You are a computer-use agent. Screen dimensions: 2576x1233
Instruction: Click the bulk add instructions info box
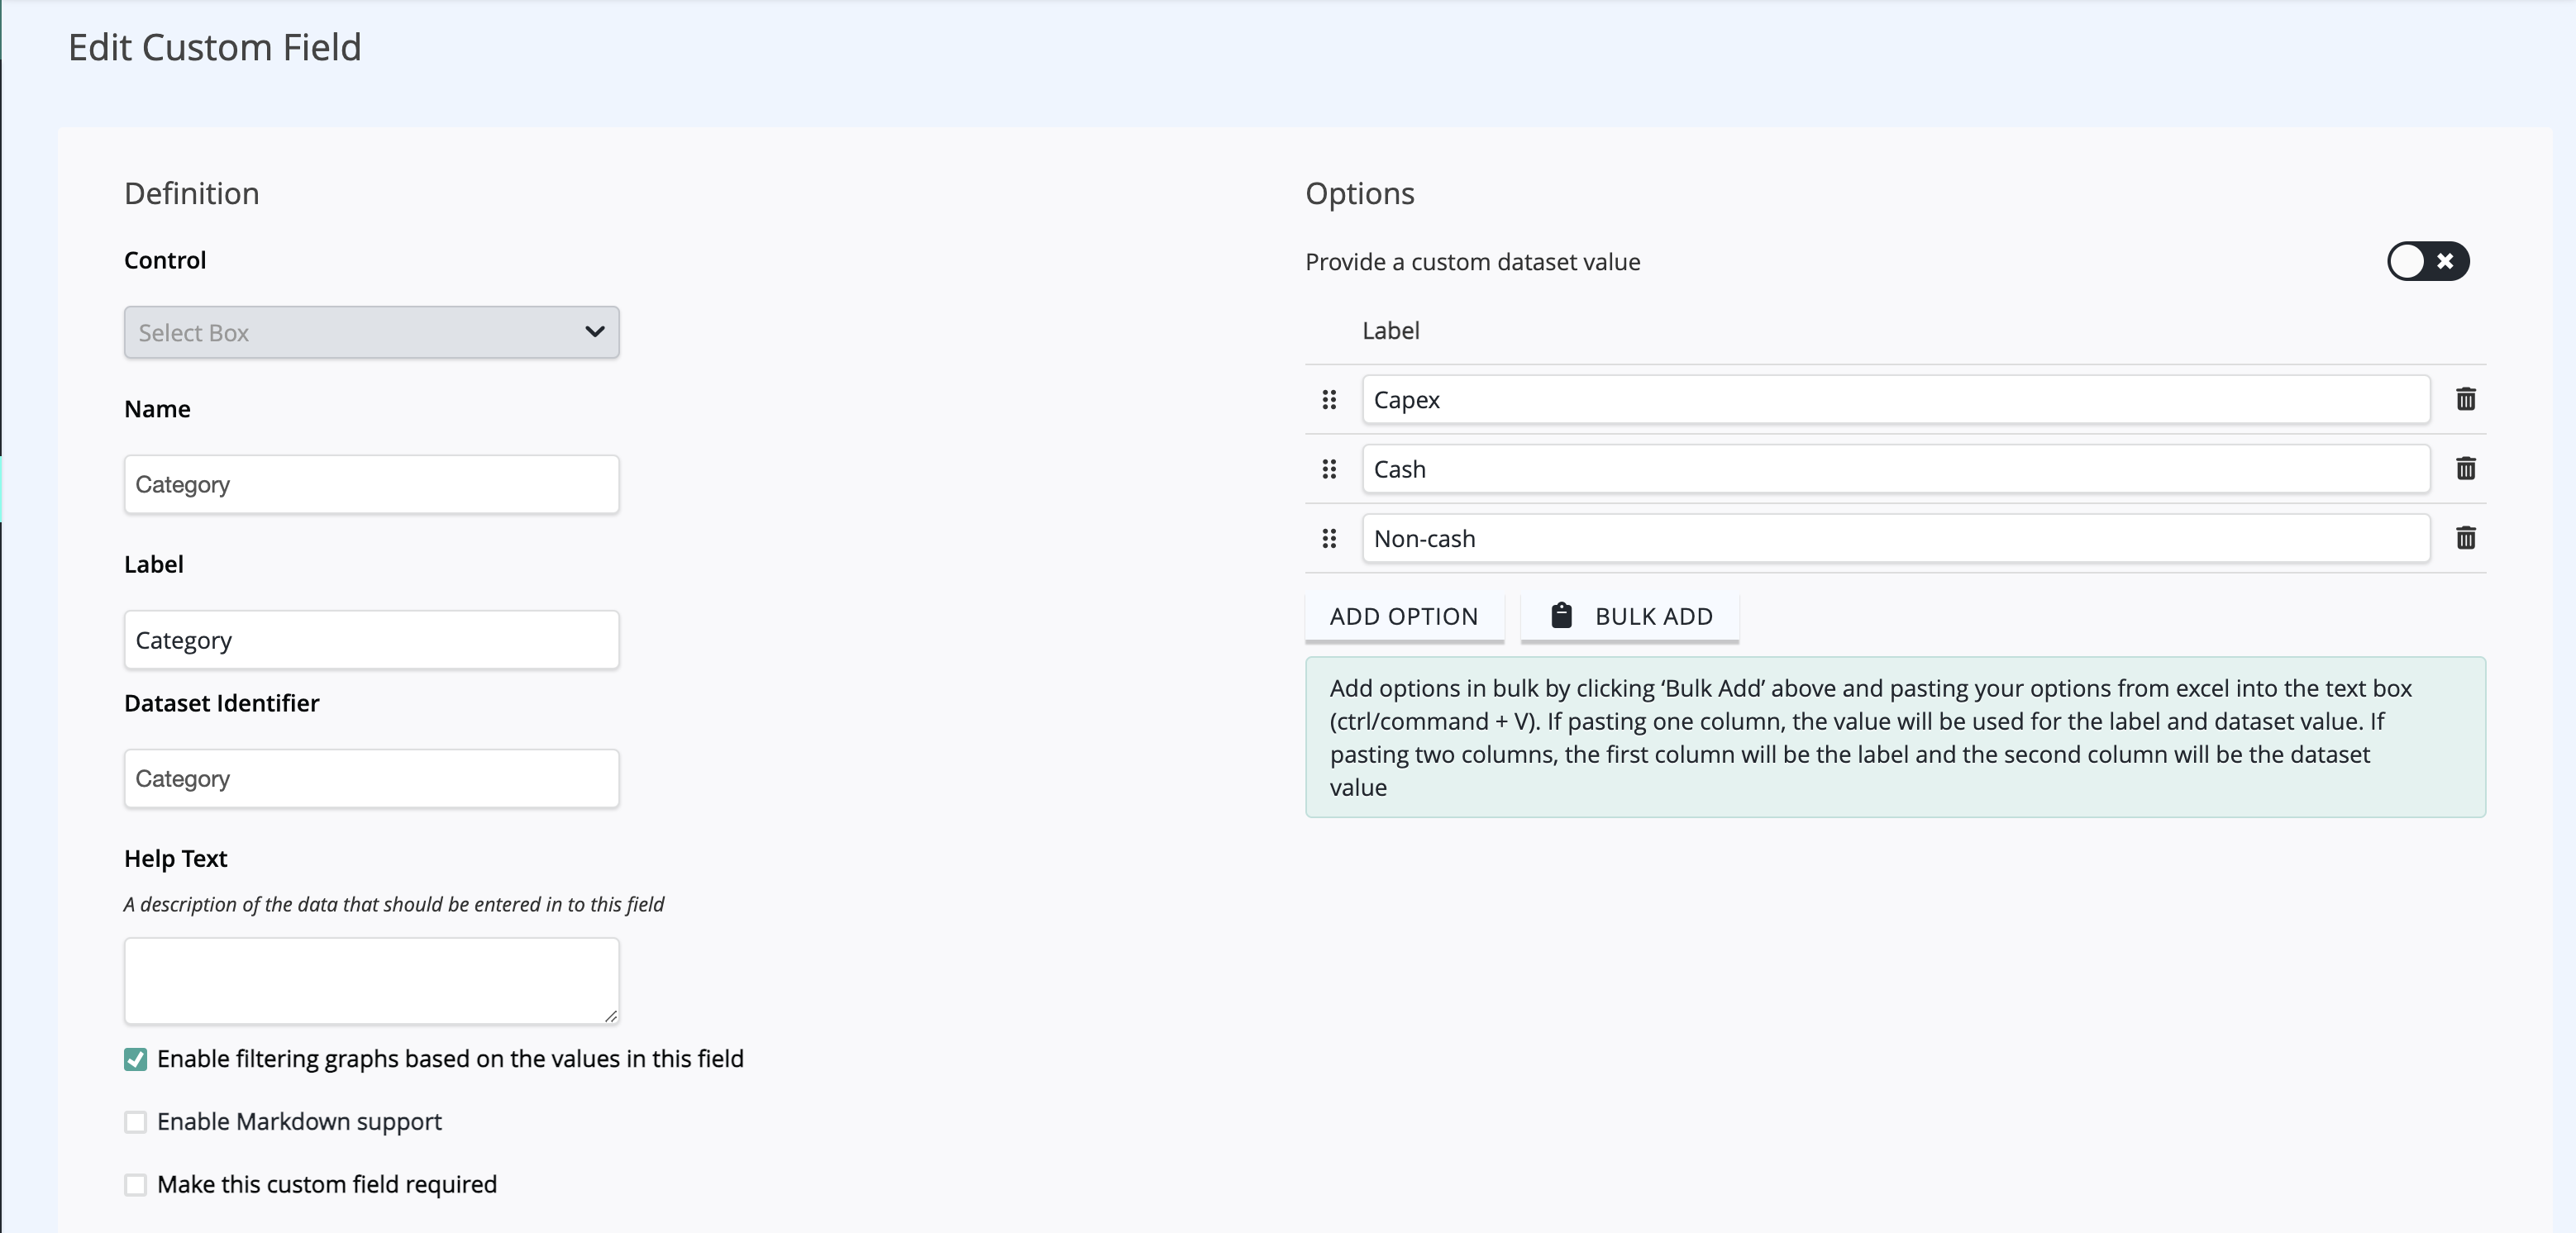click(1895, 737)
